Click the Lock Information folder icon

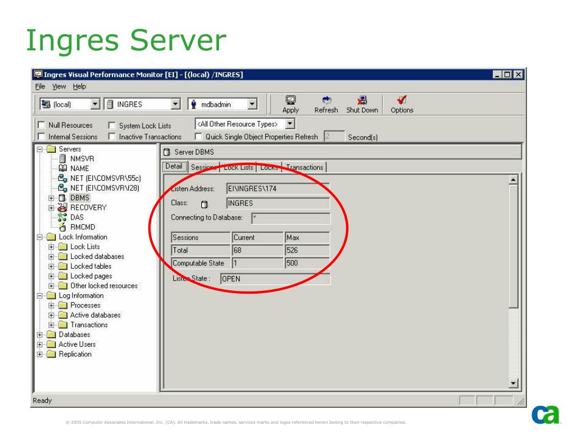tap(51, 237)
